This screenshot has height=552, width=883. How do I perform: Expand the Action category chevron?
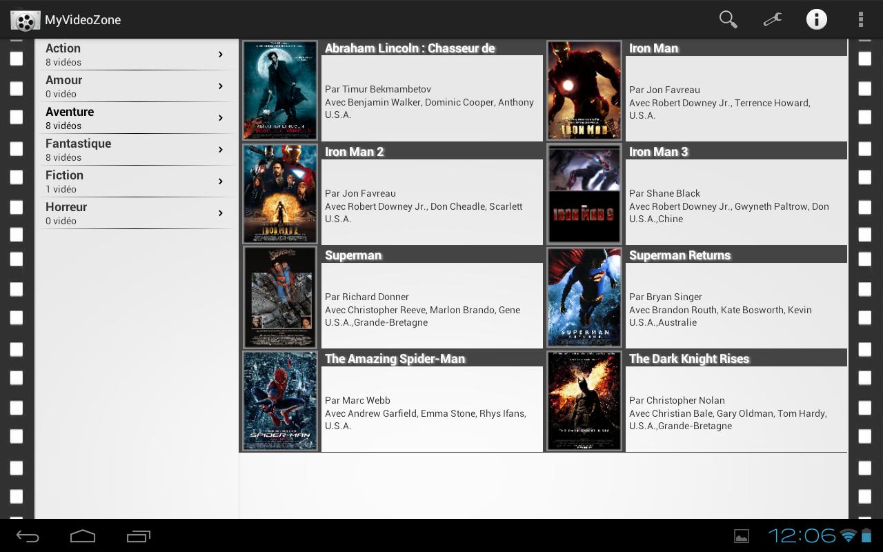point(221,55)
